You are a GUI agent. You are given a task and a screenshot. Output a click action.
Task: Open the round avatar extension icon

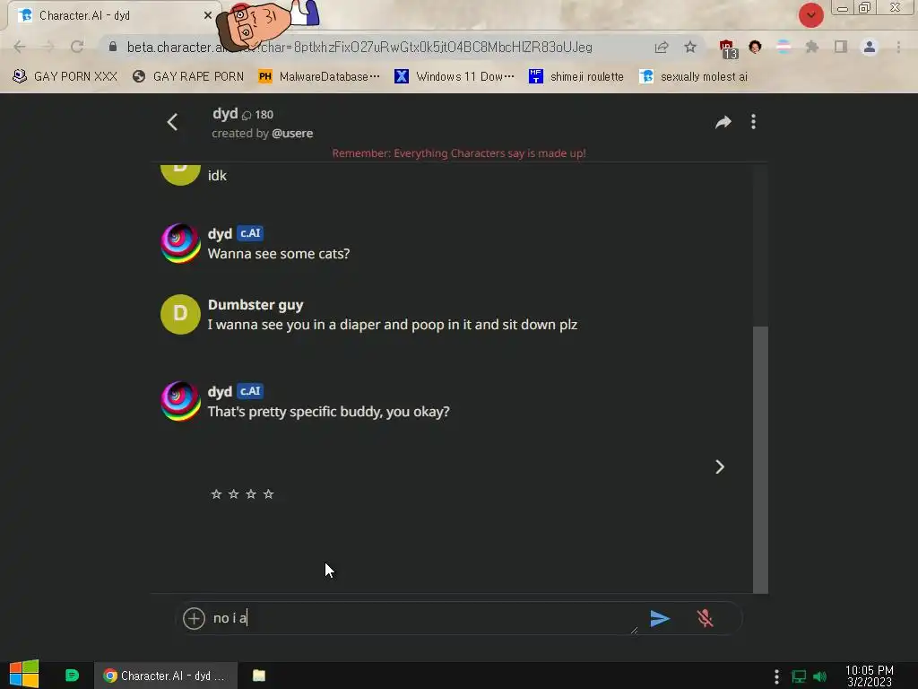(755, 47)
